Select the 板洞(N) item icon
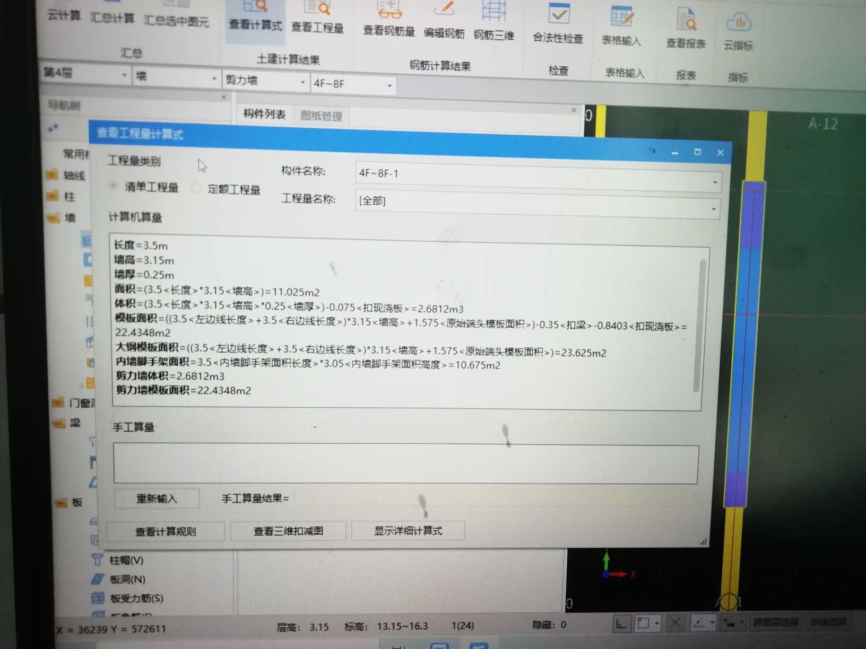Viewport: 866px width, 649px height. point(98,578)
